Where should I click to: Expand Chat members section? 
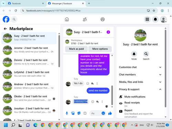[x=140, y=75]
